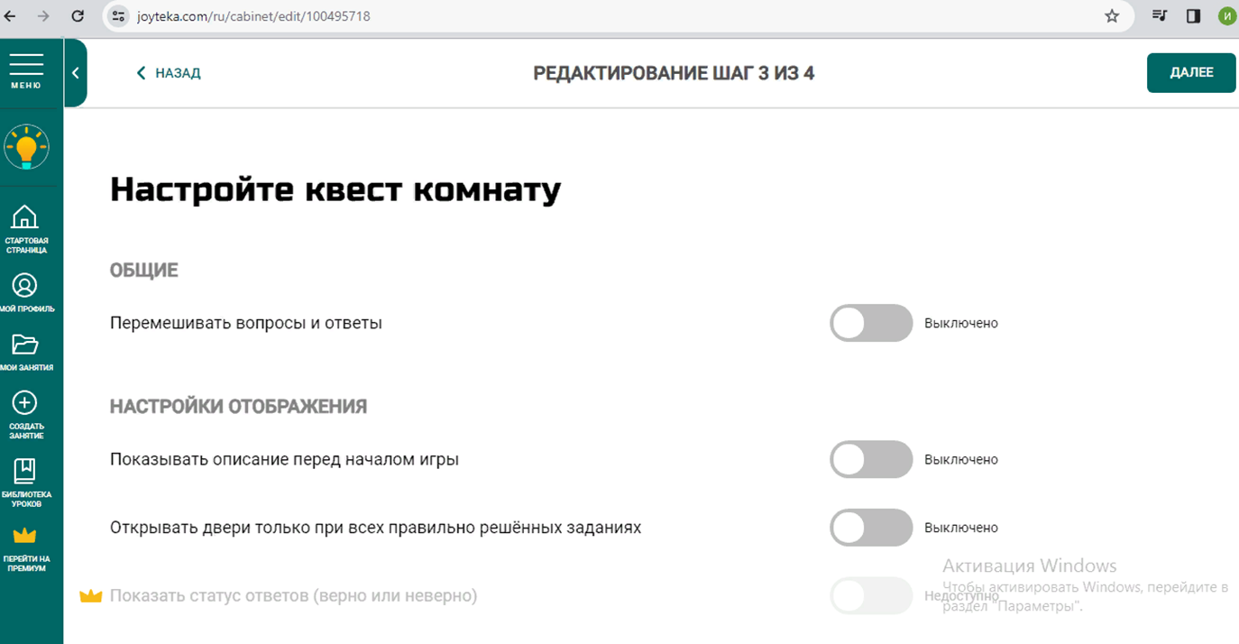Collapse the sidebar with chevron arrow
The width and height of the screenshot is (1239, 644).
tap(76, 73)
